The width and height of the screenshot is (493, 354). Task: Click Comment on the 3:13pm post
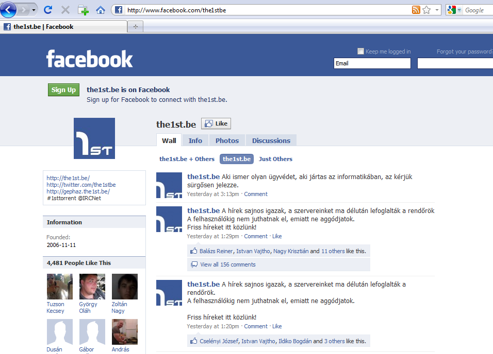256,194
